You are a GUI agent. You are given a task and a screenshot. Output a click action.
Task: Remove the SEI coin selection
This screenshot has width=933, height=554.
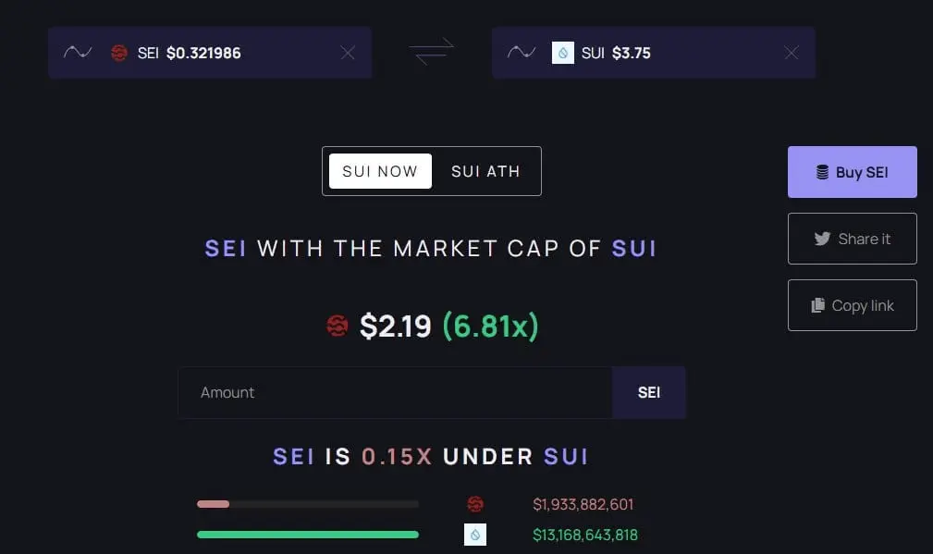(348, 53)
